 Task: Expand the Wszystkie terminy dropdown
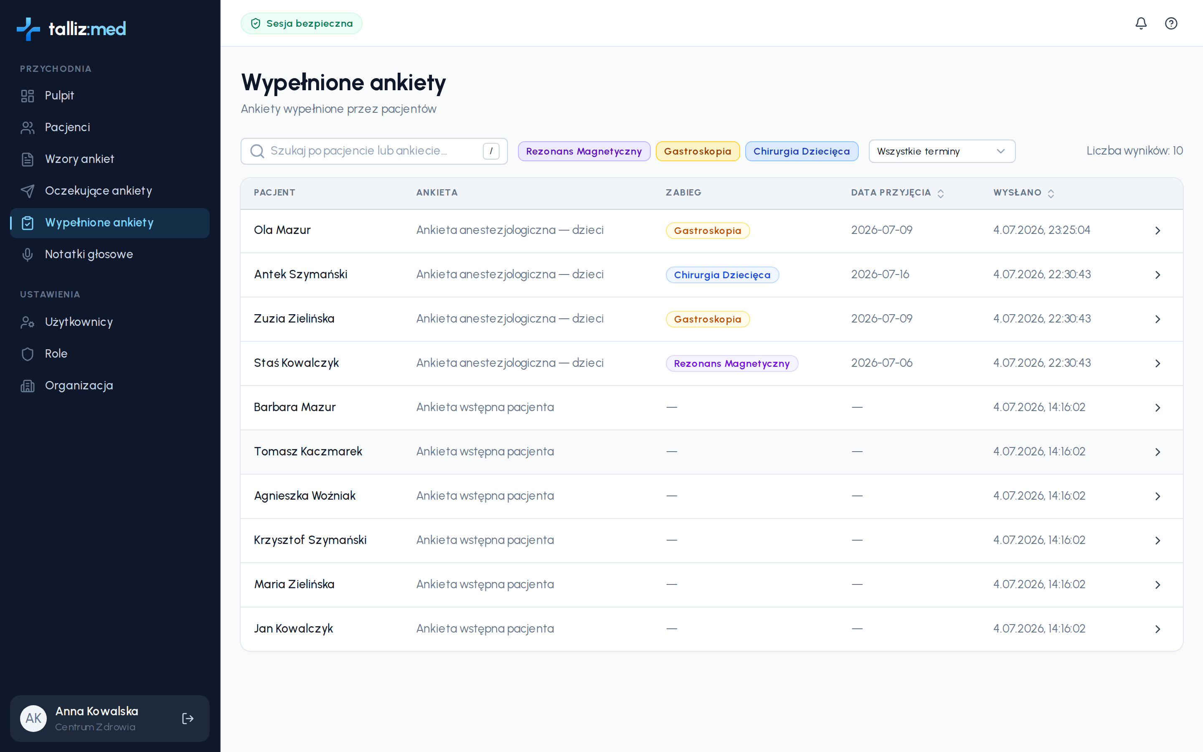(x=942, y=151)
